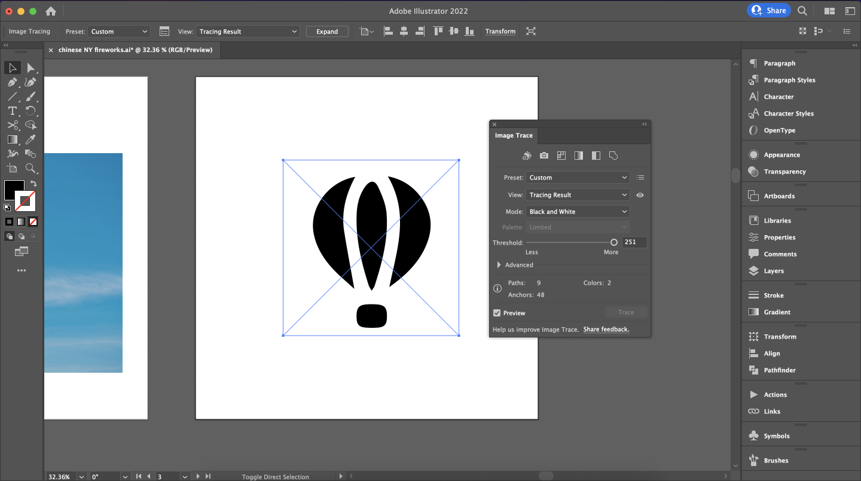Select the Pen tool
This screenshot has width=861, height=481.
(x=13, y=83)
